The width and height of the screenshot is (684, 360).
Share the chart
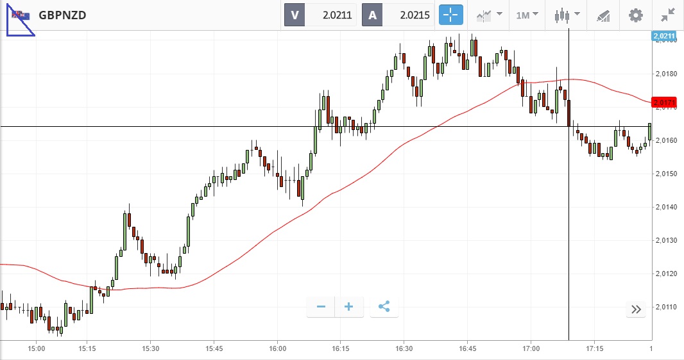point(384,307)
